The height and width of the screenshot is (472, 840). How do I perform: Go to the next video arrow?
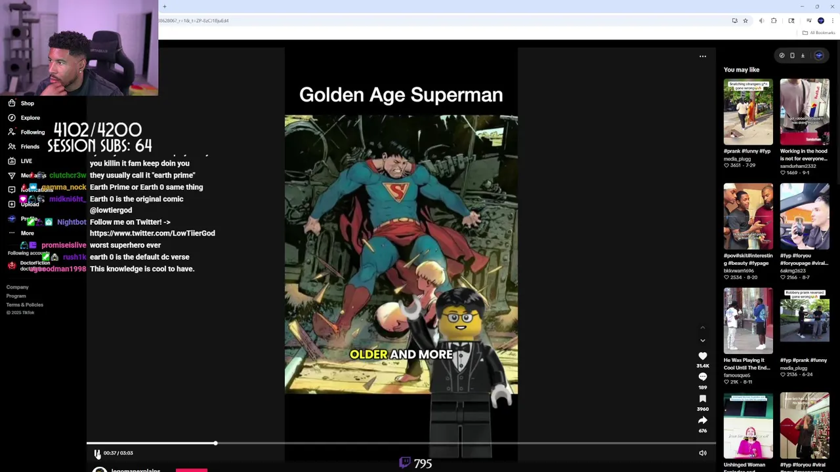[703, 341]
